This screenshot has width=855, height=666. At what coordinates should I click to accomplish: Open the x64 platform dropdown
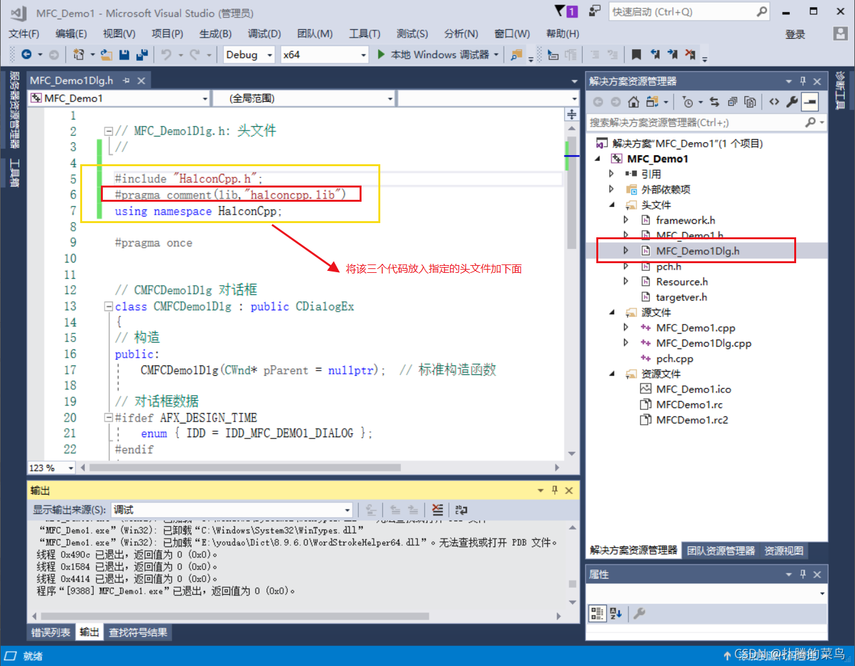pyautogui.click(x=363, y=55)
